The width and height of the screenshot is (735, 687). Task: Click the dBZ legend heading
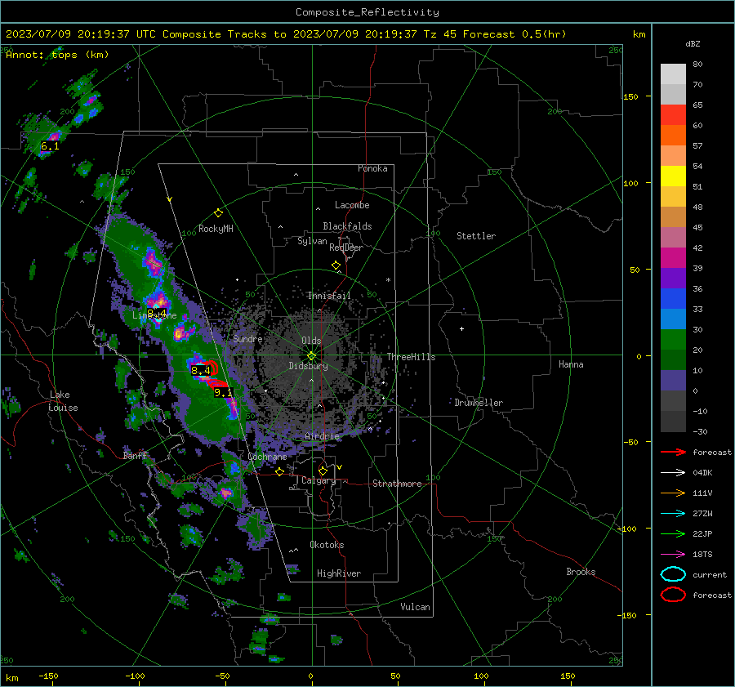(693, 44)
